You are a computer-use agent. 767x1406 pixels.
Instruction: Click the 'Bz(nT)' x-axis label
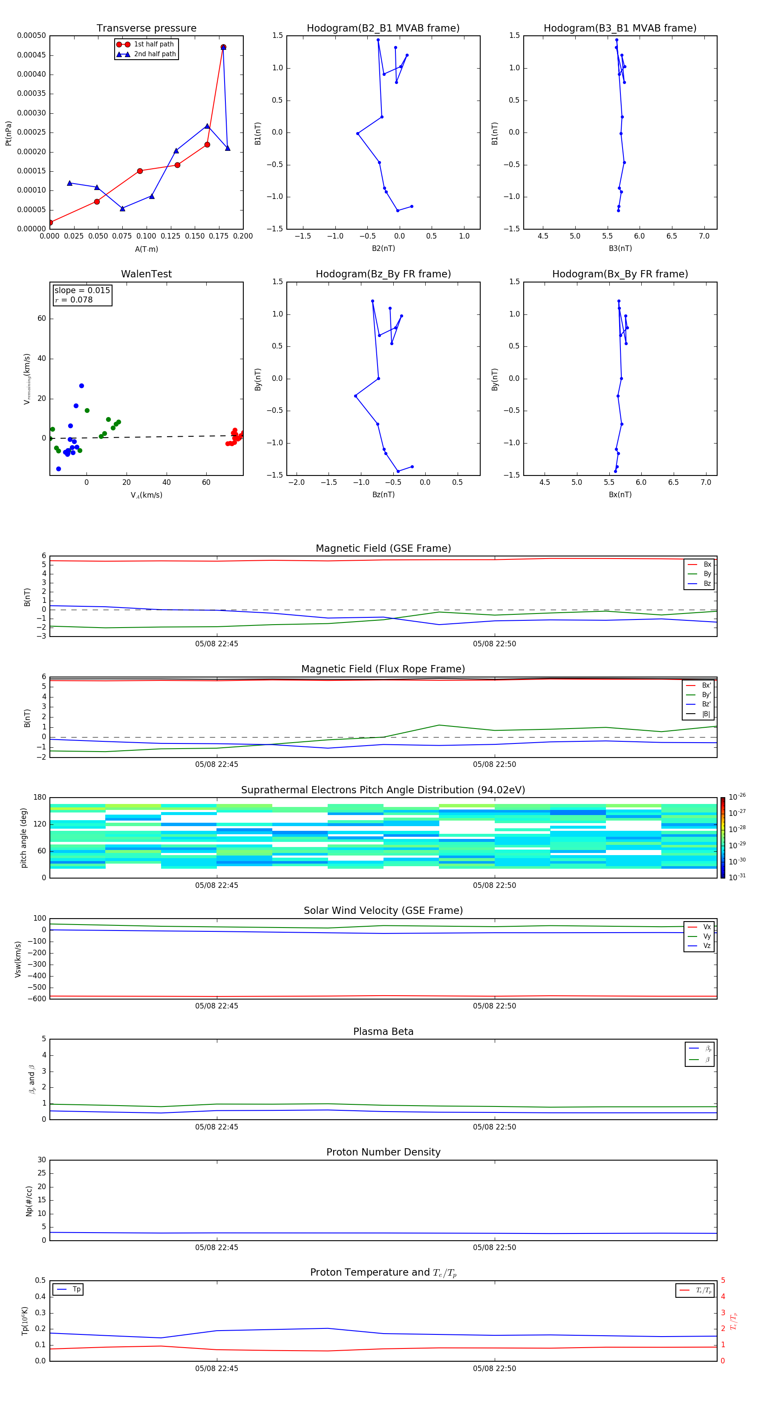click(x=383, y=495)
